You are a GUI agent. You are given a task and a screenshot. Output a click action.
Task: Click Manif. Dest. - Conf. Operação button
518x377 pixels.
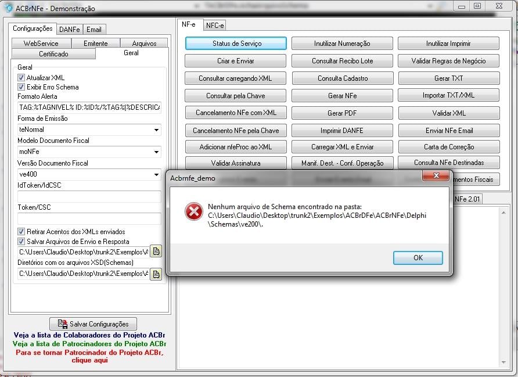click(x=342, y=163)
